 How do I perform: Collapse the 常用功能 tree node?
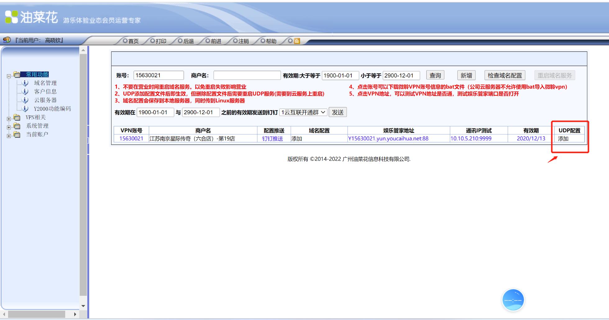pyautogui.click(x=9, y=76)
